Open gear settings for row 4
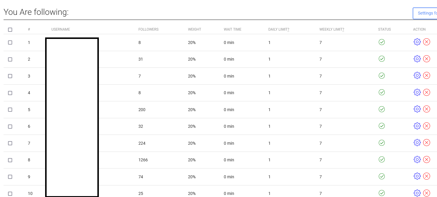This screenshot has height=197, width=437. [x=417, y=92]
